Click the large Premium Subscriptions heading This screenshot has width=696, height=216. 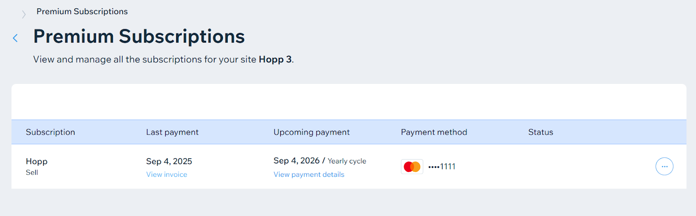click(x=139, y=37)
